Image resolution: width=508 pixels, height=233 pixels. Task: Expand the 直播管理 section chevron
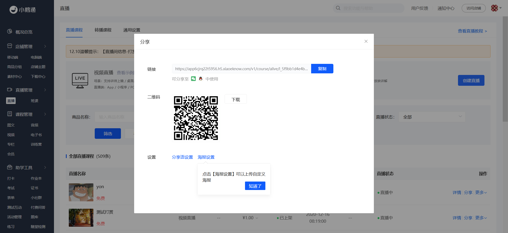point(45,90)
